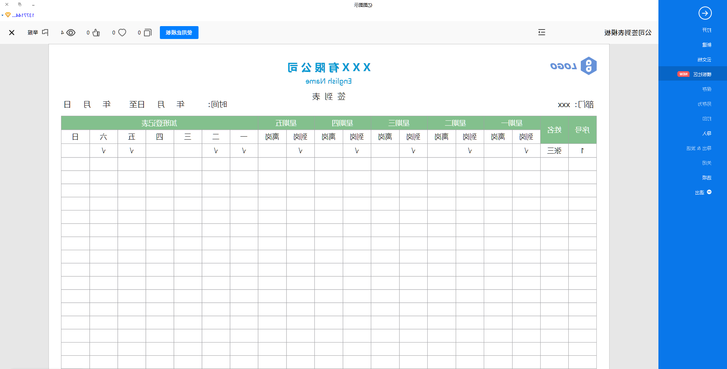The height and width of the screenshot is (369, 727).
Task: Click the NEW badge beside 模板社区
Action: point(683,74)
